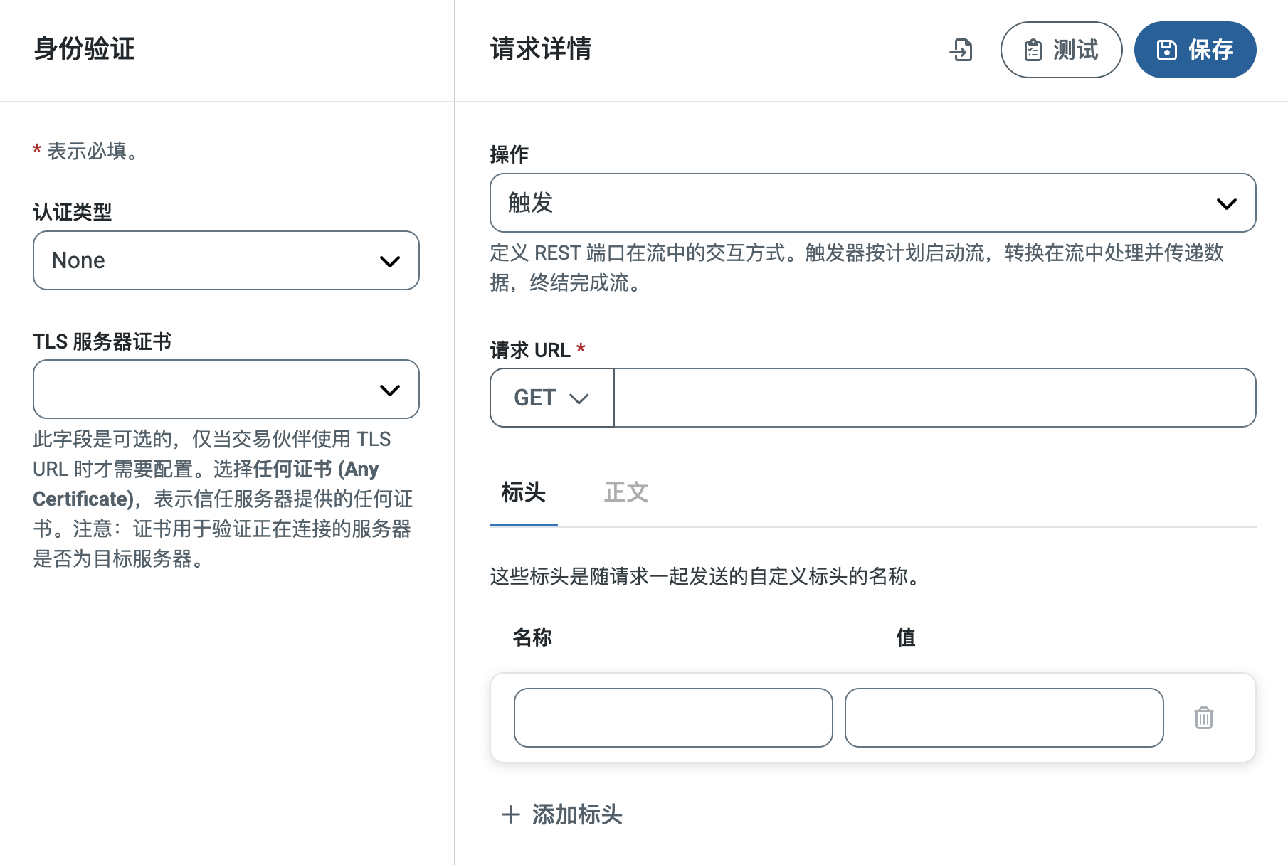Switch to the 标头 tab
Viewport: 1288px width, 865px height.
coord(523,492)
